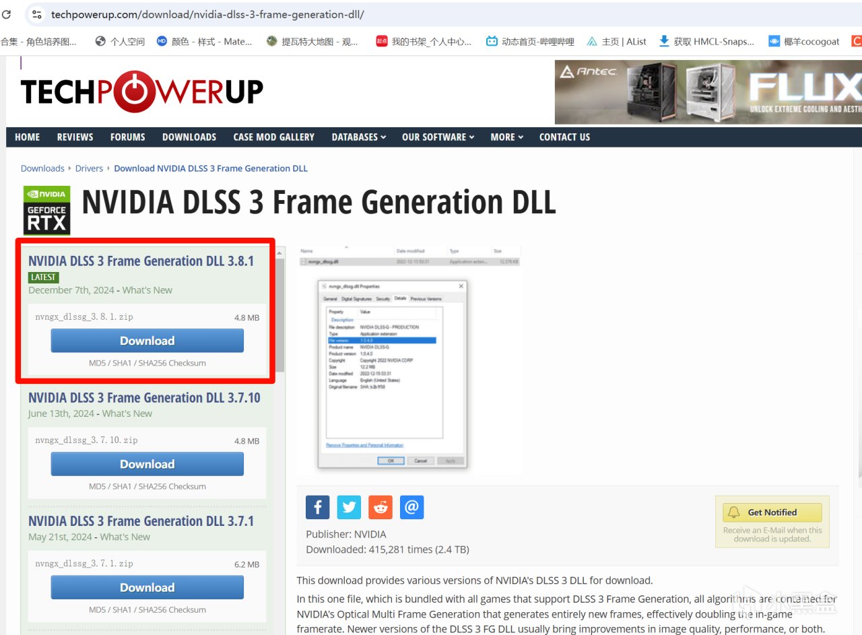Viewport: 862px width, 635px height.
Task: Click the "December 7th, 2024" date
Action: coord(71,290)
